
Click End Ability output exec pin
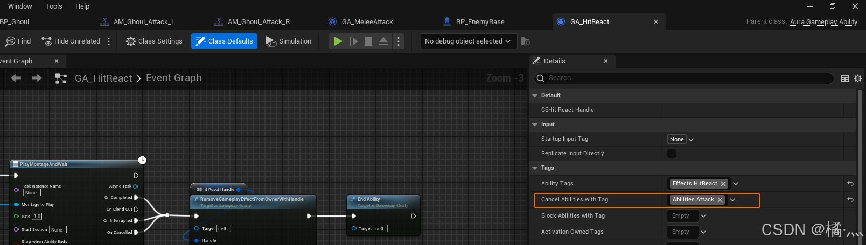tap(414, 216)
